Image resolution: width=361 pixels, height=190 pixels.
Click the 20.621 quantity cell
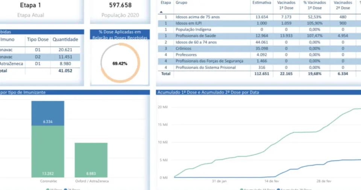[65, 50]
